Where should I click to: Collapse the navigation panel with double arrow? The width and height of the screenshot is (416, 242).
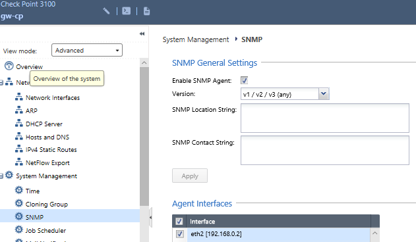(x=142, y=34)
